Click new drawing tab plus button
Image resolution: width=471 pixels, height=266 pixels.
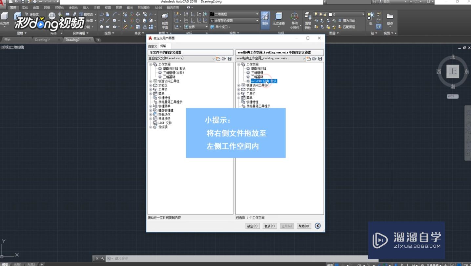[98, 40]
